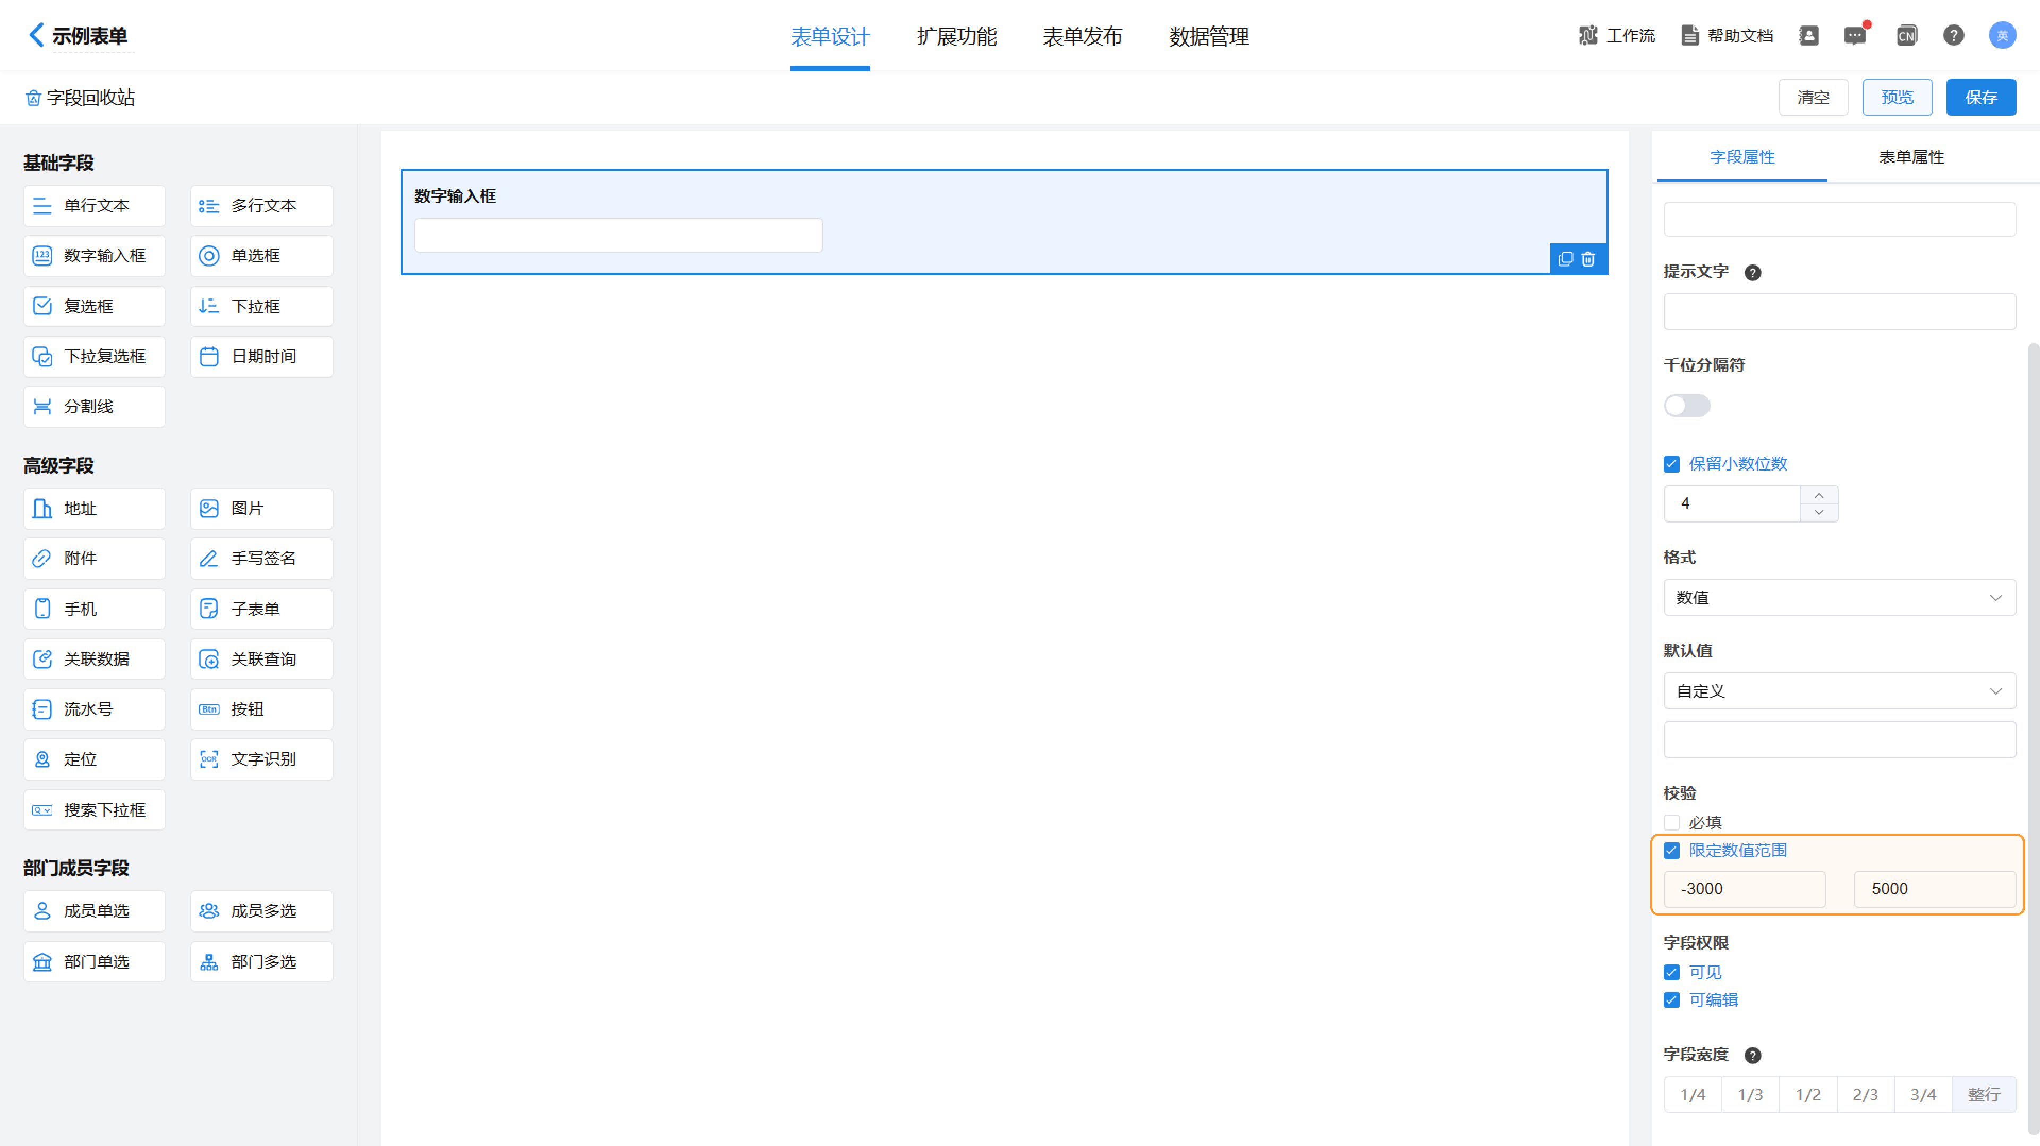This screenshot has height=1146, width=2040.
Task: Click the 保存 button
Action: tap(1980, 97)
